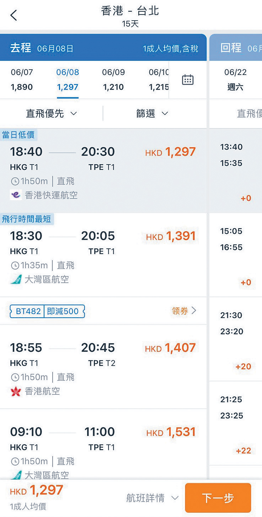Tap the arrow next to 领券
Screen dimensions: 262x517
194,311
